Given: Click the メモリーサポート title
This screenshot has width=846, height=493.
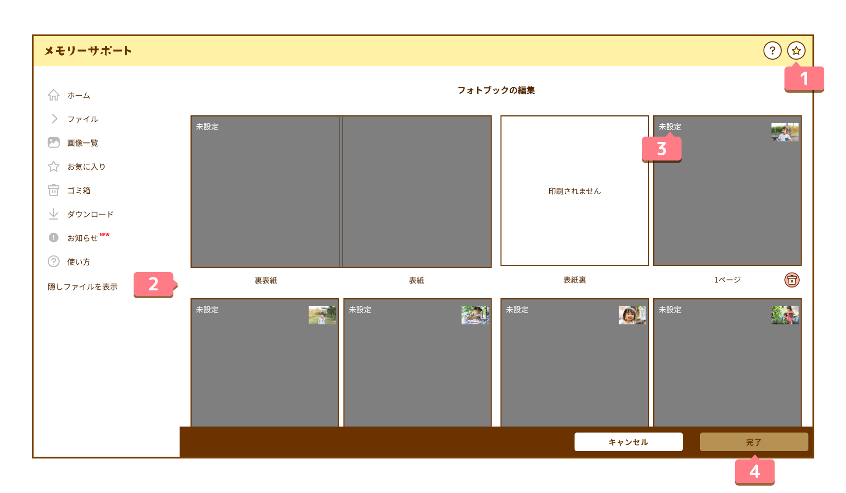Looking at the screenshot, I should [88, 51].
